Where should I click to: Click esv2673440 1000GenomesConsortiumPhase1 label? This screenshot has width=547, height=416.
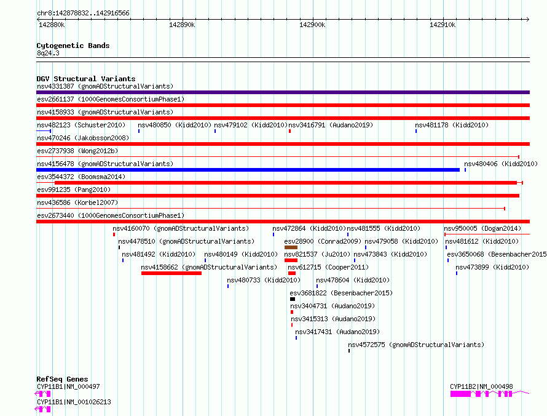tap(111, 215)
